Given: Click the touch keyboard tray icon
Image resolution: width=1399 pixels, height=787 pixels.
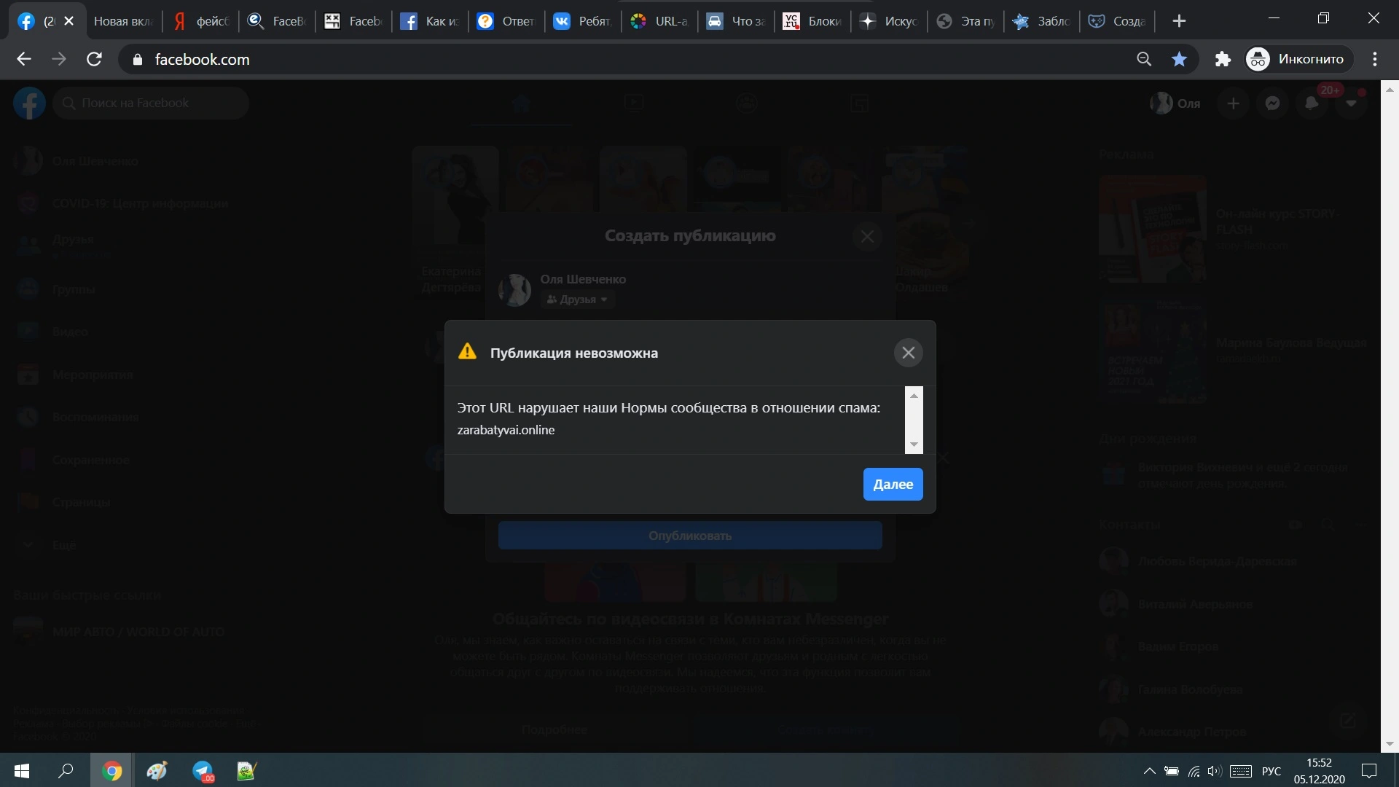Looking at the screenshot, I should [1241, 771].
